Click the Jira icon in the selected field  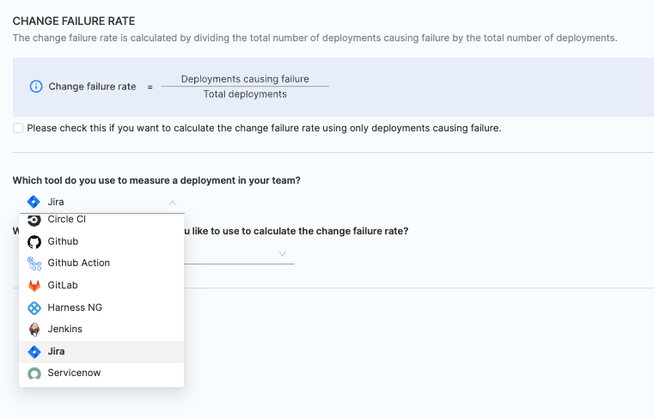pos(34,203)
